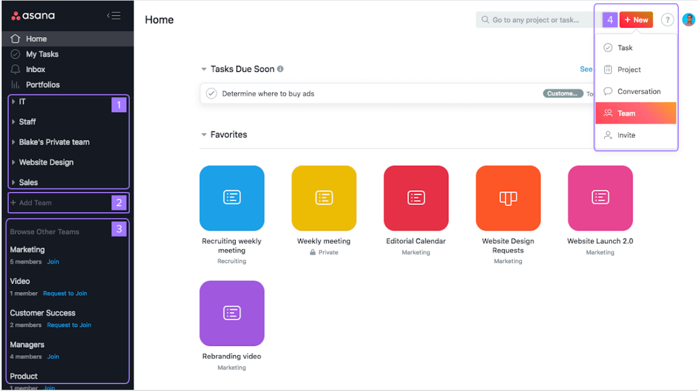Mark 'Determine where to buy ads' complete
Image resolution: width=698 pixels, height=391 pixels.
click(x=211, y=93)
